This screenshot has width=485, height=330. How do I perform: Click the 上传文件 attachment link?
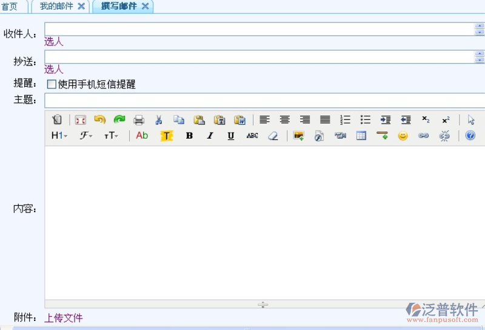coord(64,318)
